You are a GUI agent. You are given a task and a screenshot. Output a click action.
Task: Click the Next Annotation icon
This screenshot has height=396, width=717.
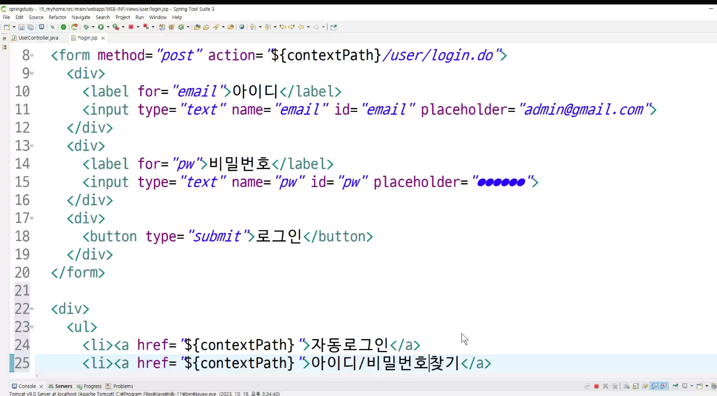(252, 27)
